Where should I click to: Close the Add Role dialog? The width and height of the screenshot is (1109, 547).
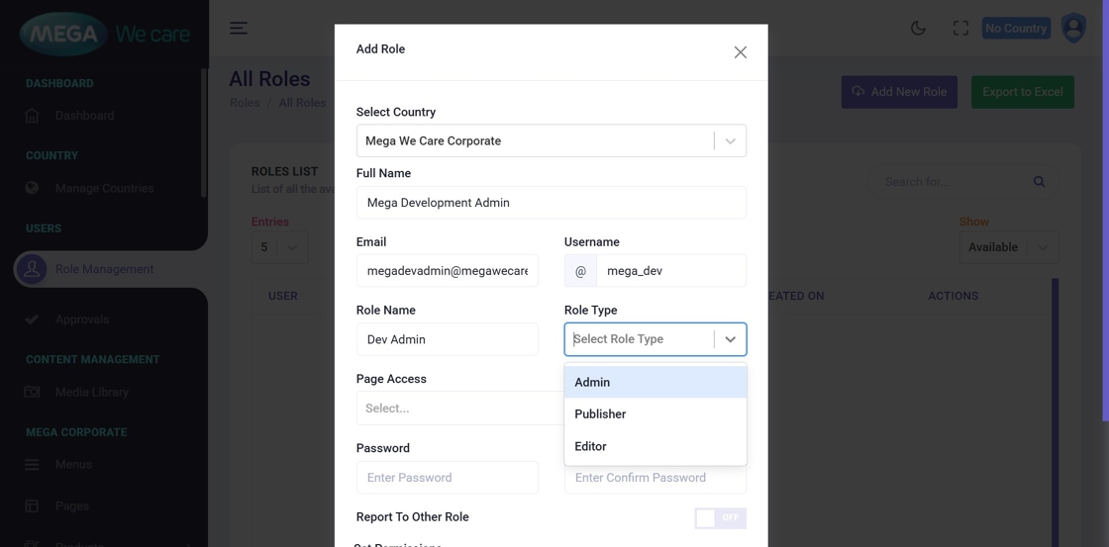pyautogui.click(x=740, y=52)
